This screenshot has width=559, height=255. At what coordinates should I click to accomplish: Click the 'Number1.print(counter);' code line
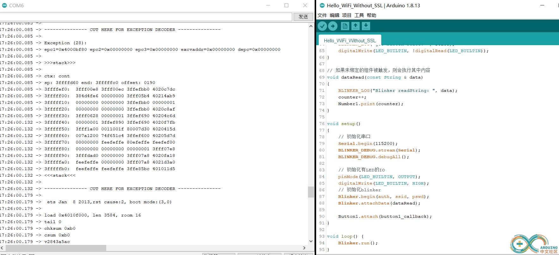[371, 104]
